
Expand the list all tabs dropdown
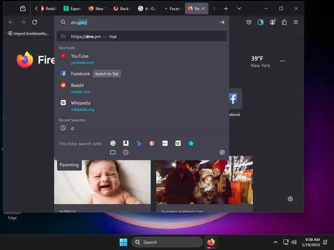(239, 8)
